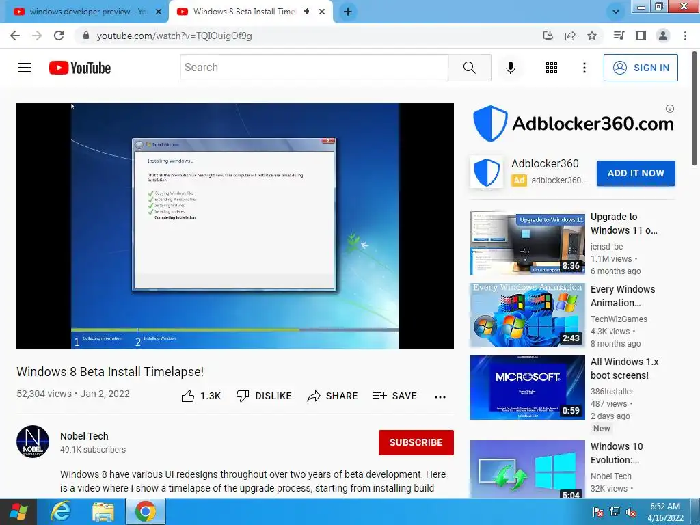This screenshot has height=525, width=700.
Task: Click the 'jensd_be' channel name
Action: pyautogui.click(x=606, y=246)
